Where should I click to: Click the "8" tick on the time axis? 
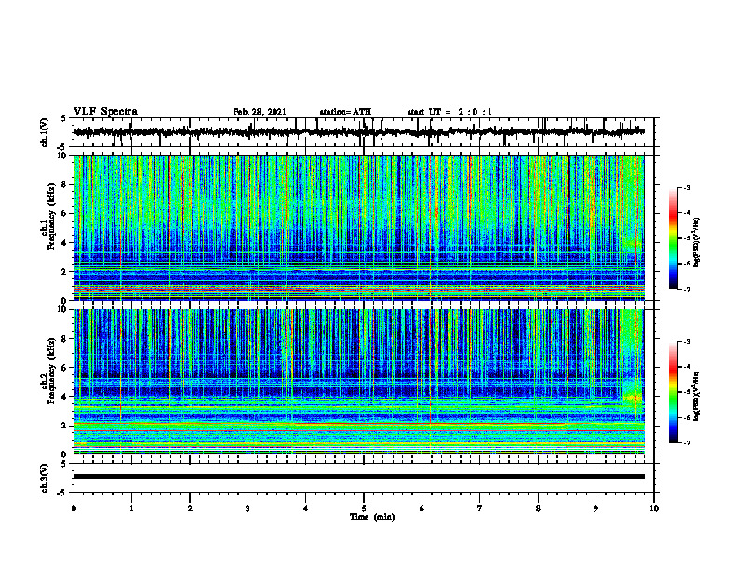point(538,509)
